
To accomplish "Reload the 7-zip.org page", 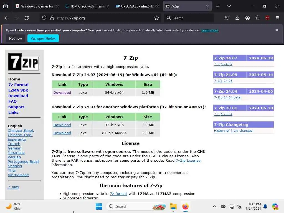I will [27, 18].
